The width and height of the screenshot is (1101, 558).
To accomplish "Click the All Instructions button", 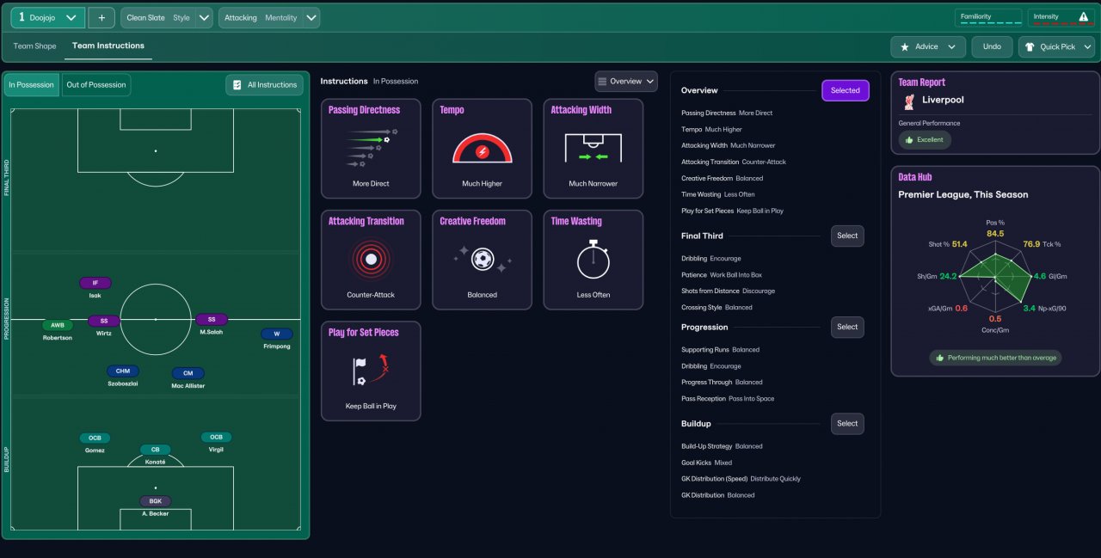I will click(263, 85).
